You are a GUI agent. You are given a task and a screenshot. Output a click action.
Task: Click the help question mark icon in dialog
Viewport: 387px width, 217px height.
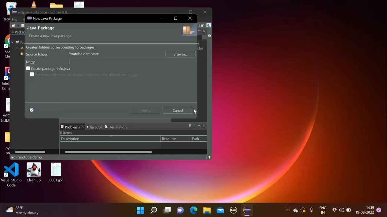(31, 110)
